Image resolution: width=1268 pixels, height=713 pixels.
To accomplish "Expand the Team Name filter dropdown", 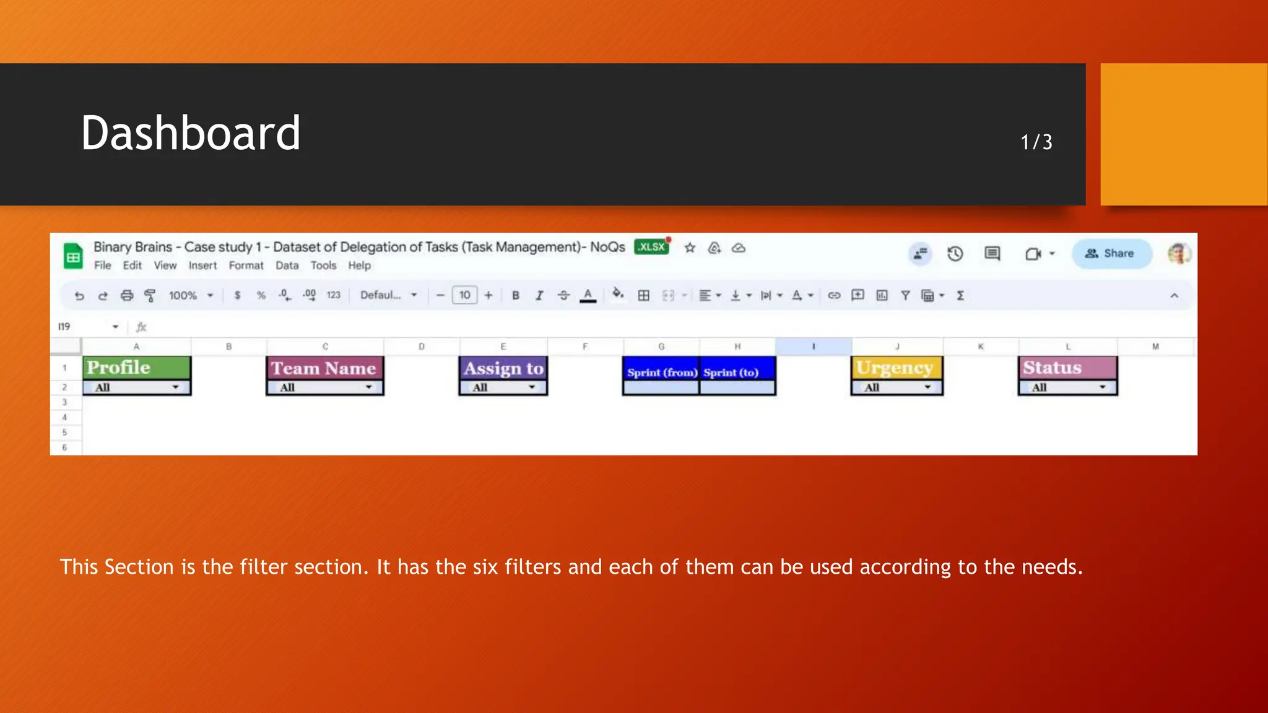I will tap(368, 387).
